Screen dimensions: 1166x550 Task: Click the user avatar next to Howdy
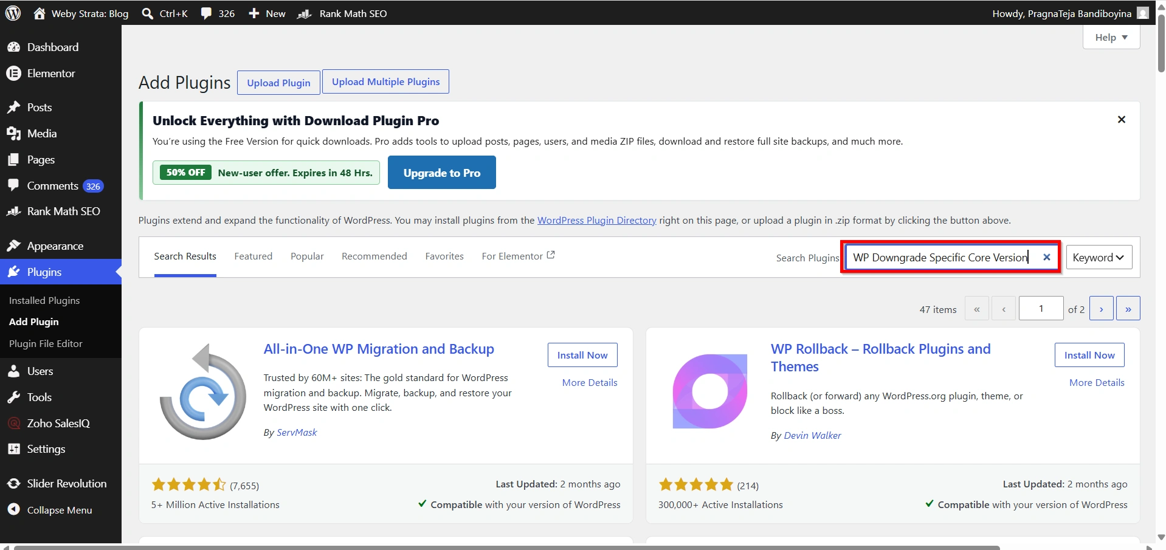click(1143, 13)
